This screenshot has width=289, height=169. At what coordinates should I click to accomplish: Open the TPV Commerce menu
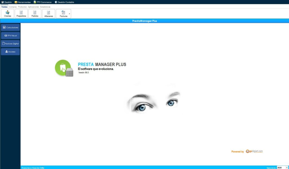pyautogui.click(x=43, y=2)
